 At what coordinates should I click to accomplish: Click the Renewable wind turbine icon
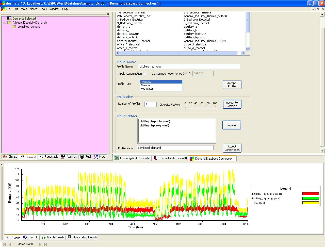click(x=41, y=157)
